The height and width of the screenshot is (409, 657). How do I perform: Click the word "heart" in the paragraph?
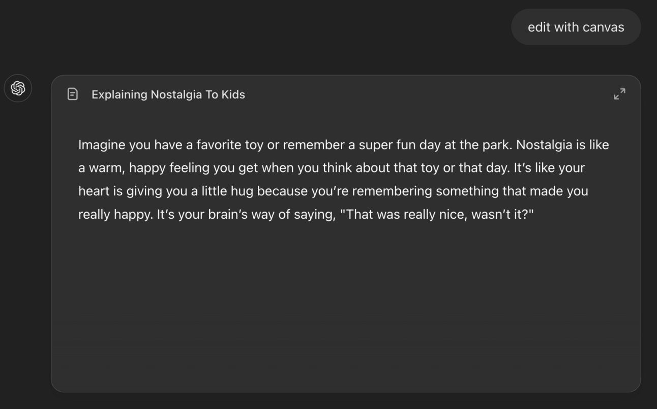click(x=94, y=191)
